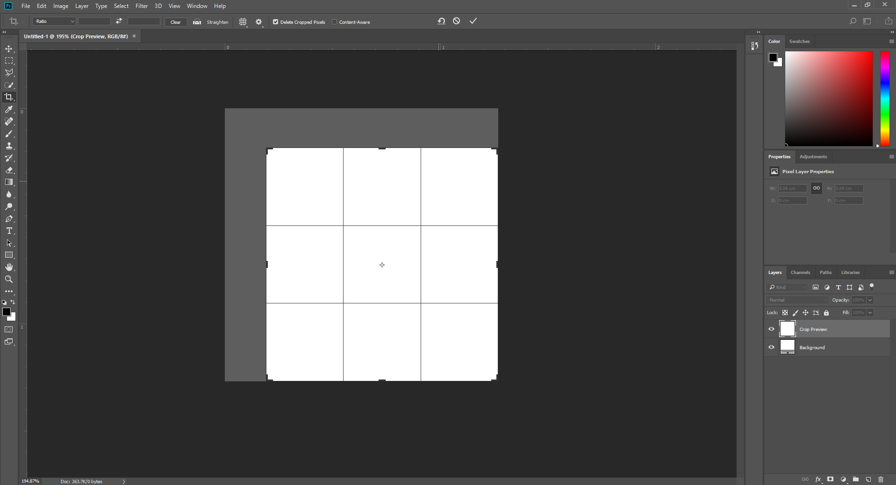Select the Move tool

pyautogui.click(x=9, y=48)
